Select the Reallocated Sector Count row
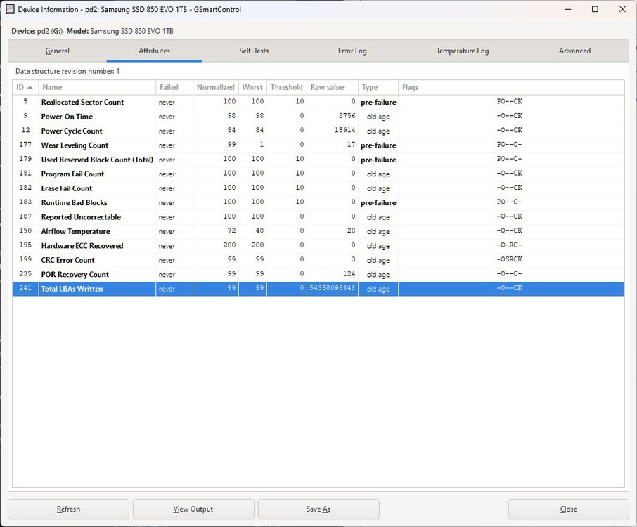Screen dimensions: 637x527 click(x=318, y=102)
